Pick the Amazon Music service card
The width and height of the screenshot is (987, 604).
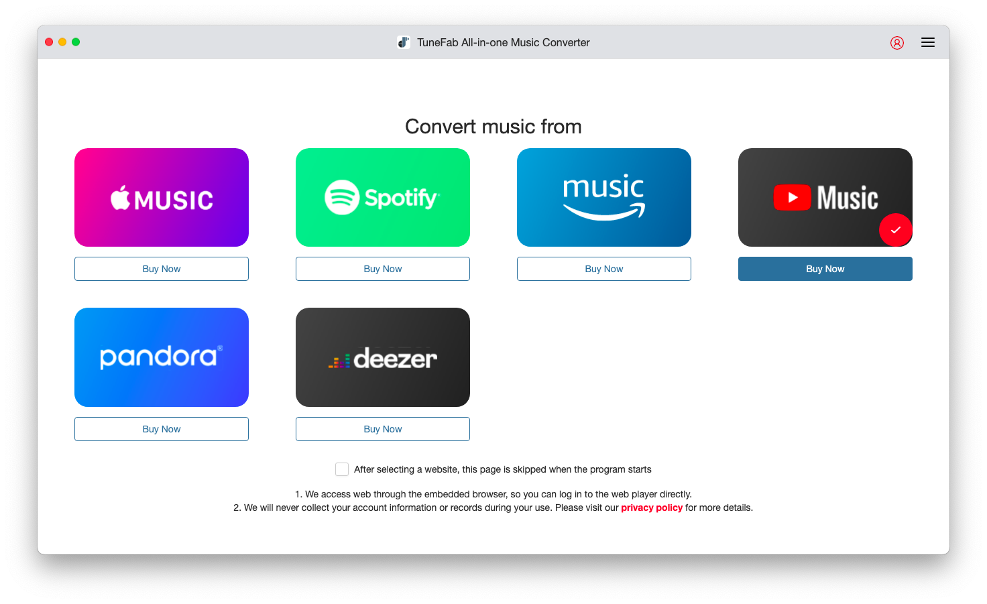pos(604,197)
